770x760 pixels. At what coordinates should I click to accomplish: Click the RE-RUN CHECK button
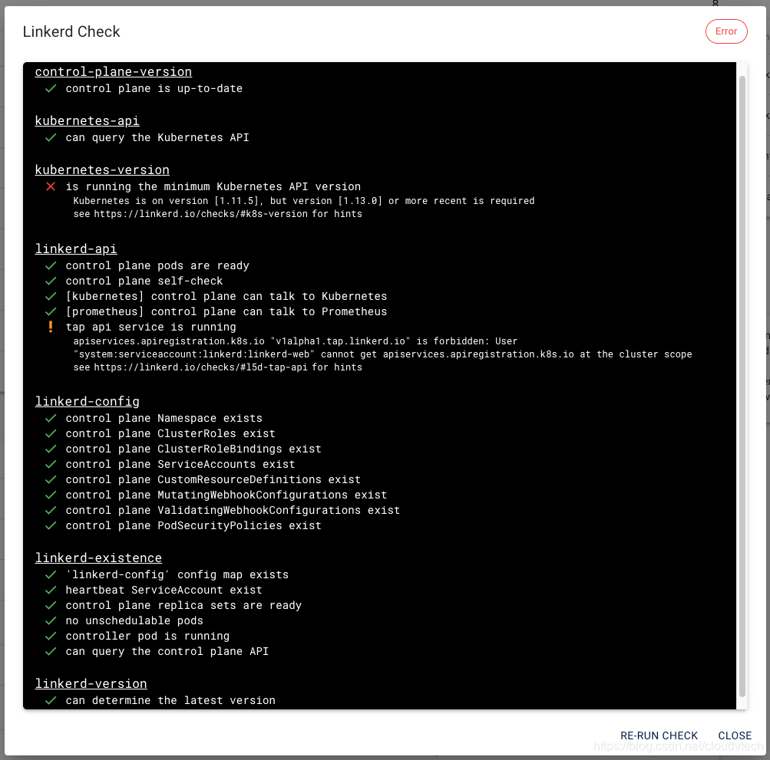(x=659, y=735)
